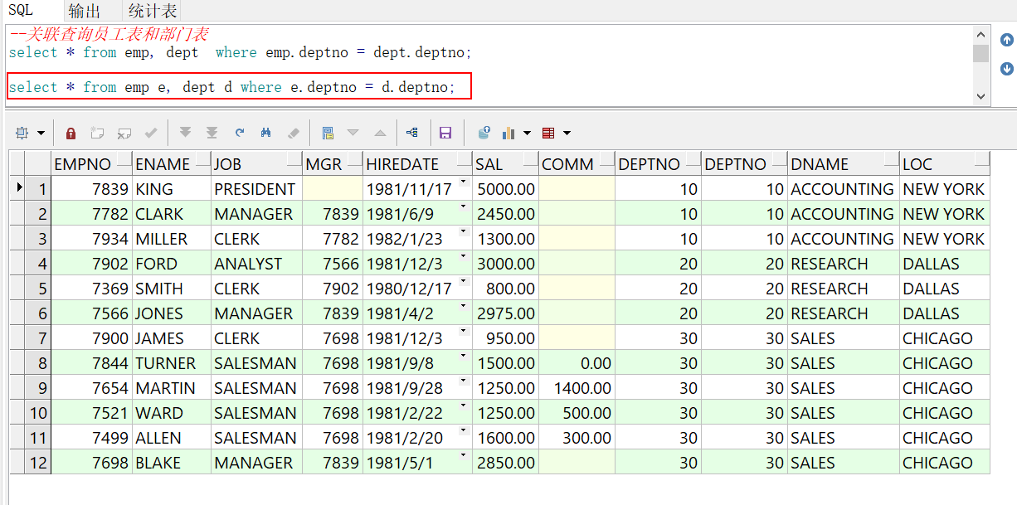This screenshot has width=1017, height=505.
Task: Click the insert record icon
Action: click(x=97, y=133)
